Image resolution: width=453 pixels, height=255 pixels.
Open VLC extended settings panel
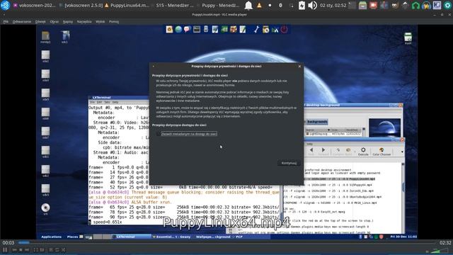click(42, 250)
